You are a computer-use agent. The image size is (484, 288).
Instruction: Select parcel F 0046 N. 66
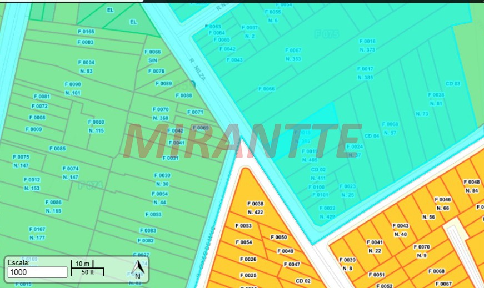(x=442, y=204)
